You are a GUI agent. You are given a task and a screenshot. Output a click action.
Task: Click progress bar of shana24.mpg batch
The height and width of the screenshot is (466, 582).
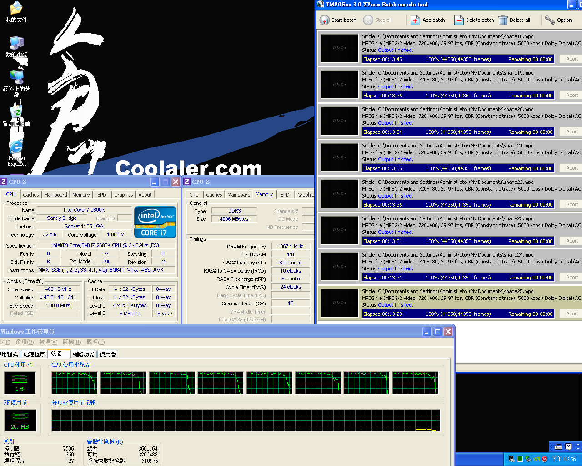point(458,278)
